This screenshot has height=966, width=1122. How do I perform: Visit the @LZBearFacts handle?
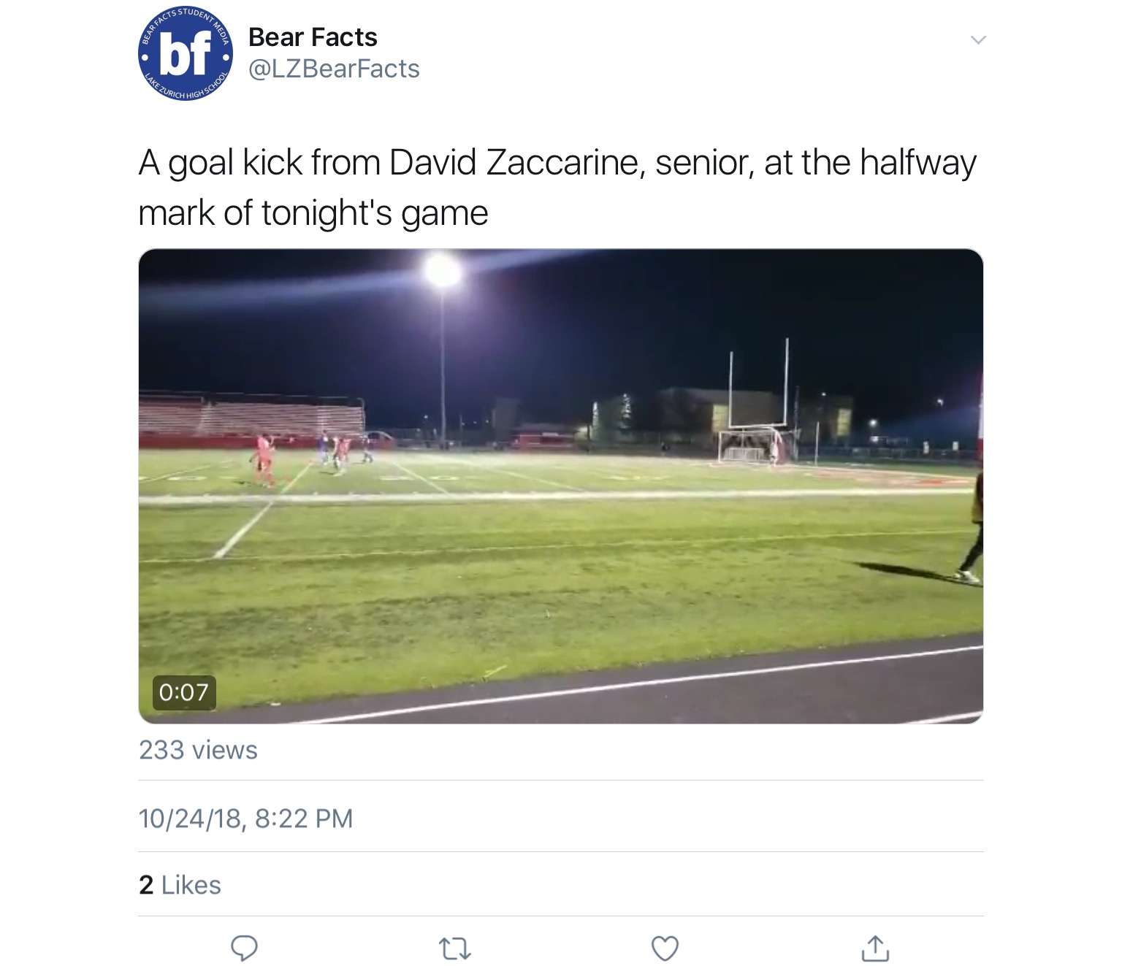click(x=334, y=69)
